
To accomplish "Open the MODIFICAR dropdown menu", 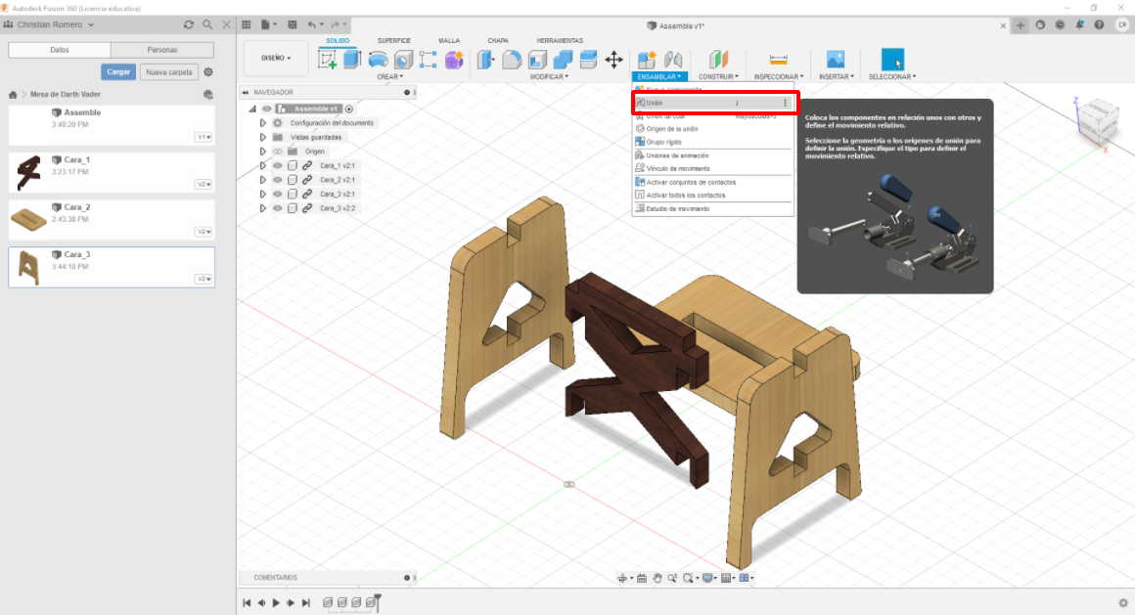I will (549, 76).
